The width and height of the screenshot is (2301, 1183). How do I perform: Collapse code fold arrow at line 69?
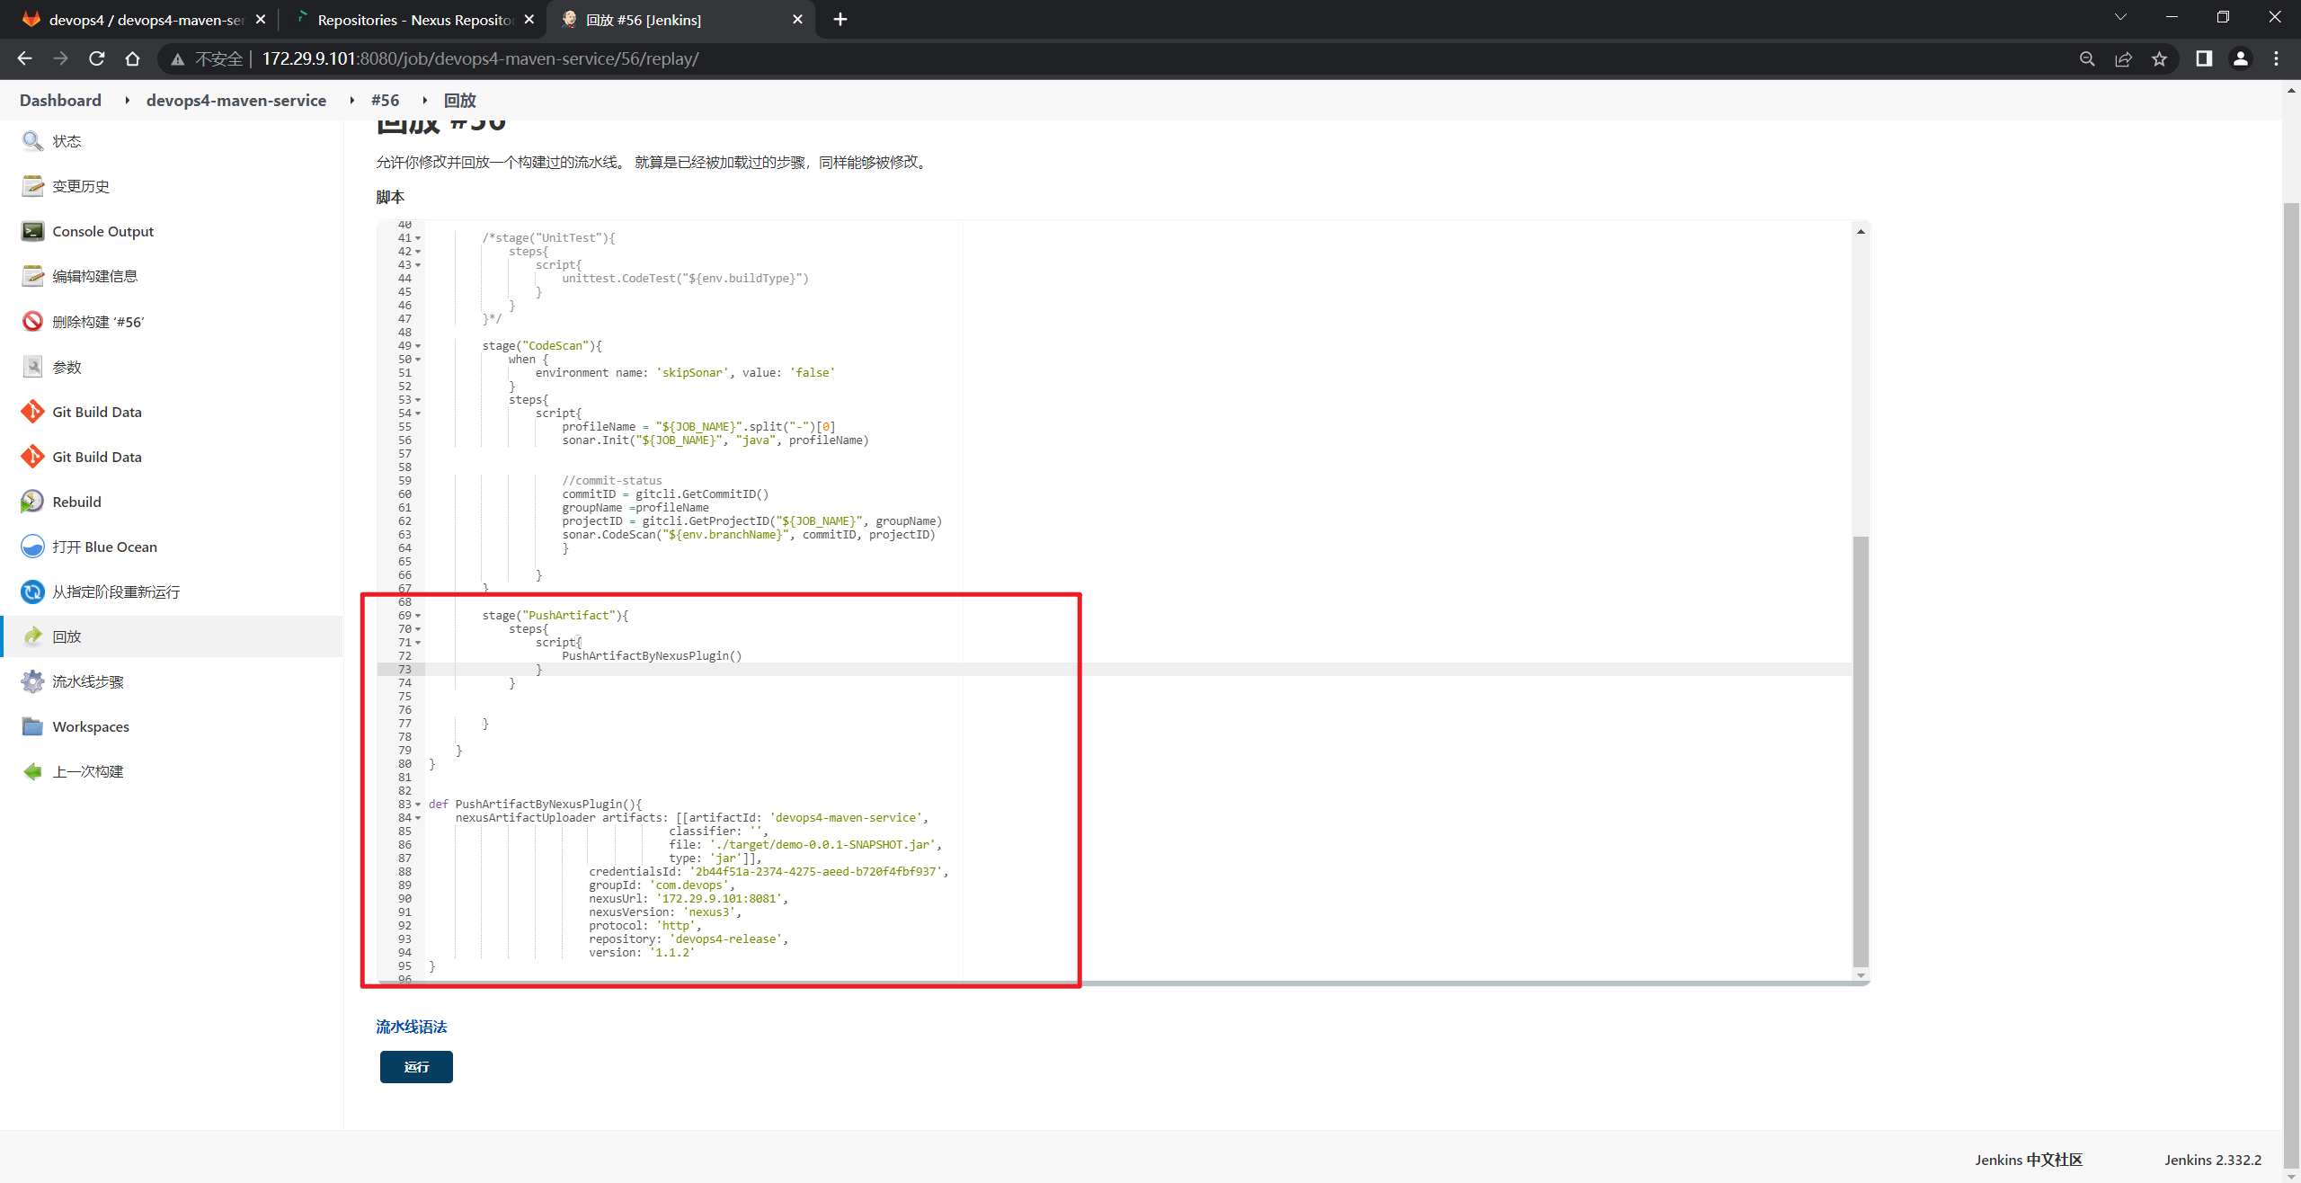click(418, 616)
